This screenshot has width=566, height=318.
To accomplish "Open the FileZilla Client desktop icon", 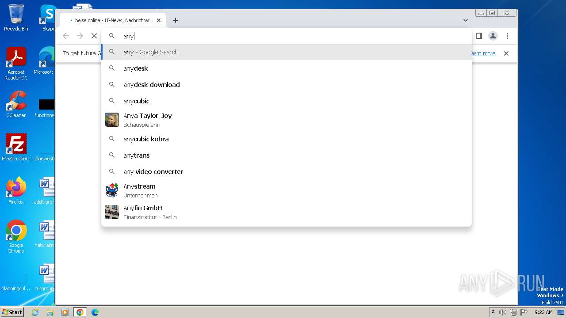I will click(16, 147).
